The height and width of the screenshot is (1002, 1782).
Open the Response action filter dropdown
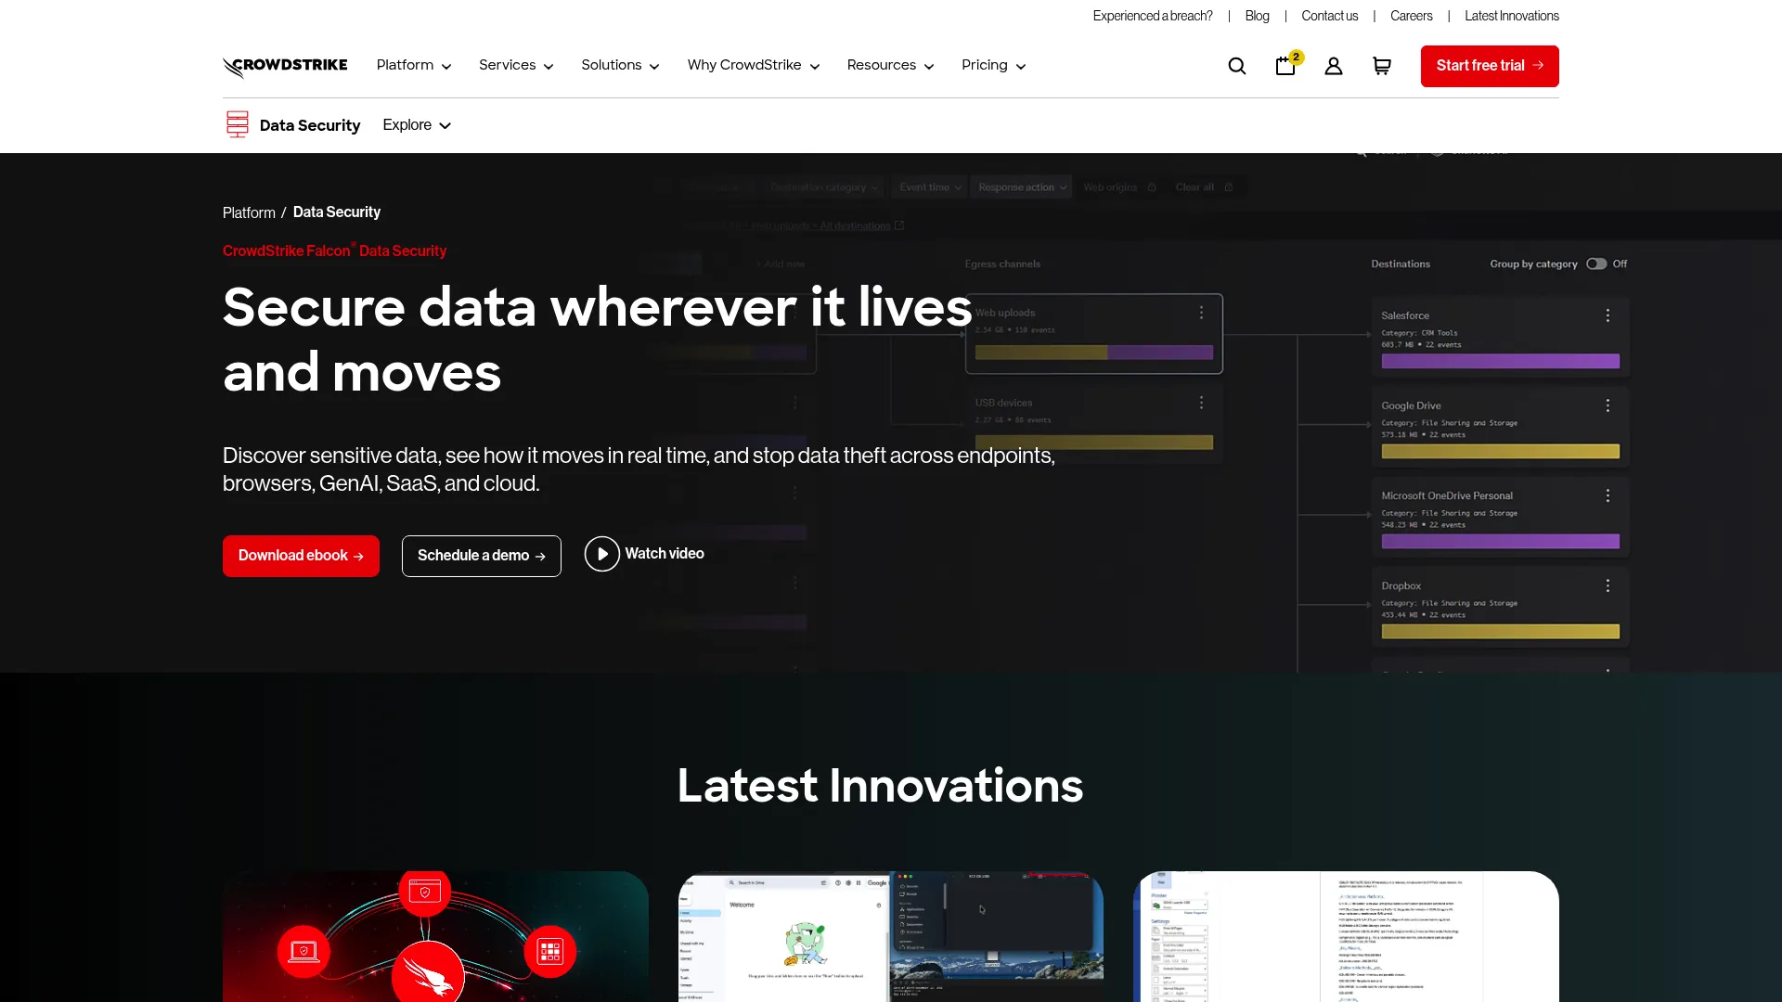[x=1021, y=187]
